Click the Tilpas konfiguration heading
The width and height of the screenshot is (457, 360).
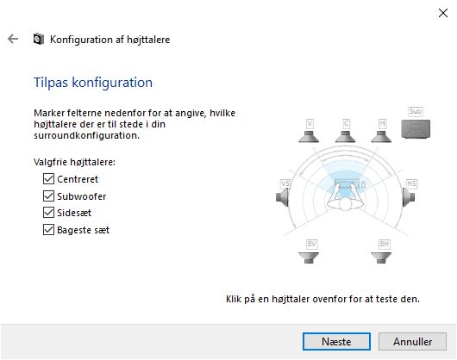pyautogui.click(x=93, y=83)
